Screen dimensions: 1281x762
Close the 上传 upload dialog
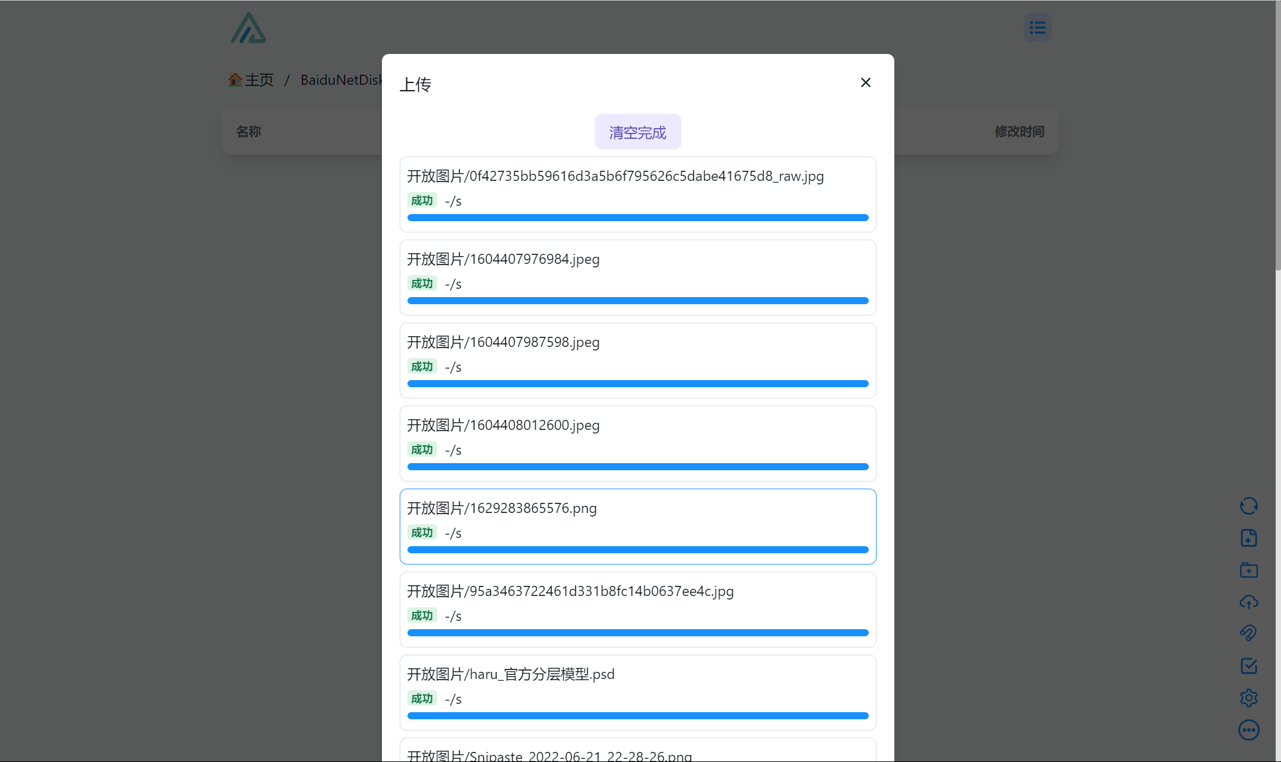[x=866, y=82]
